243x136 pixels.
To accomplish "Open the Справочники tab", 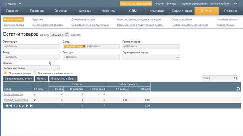I will (x=181, y=11).
